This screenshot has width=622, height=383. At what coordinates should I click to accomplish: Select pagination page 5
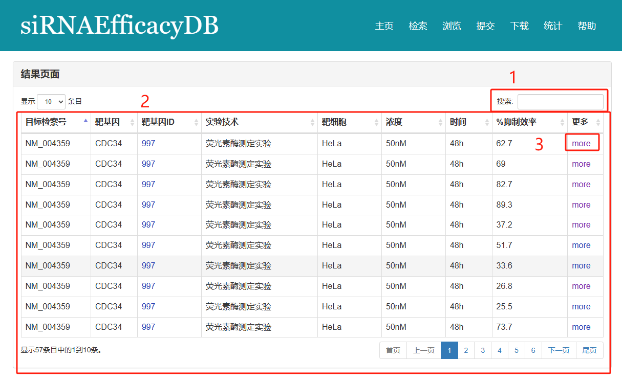517,350
